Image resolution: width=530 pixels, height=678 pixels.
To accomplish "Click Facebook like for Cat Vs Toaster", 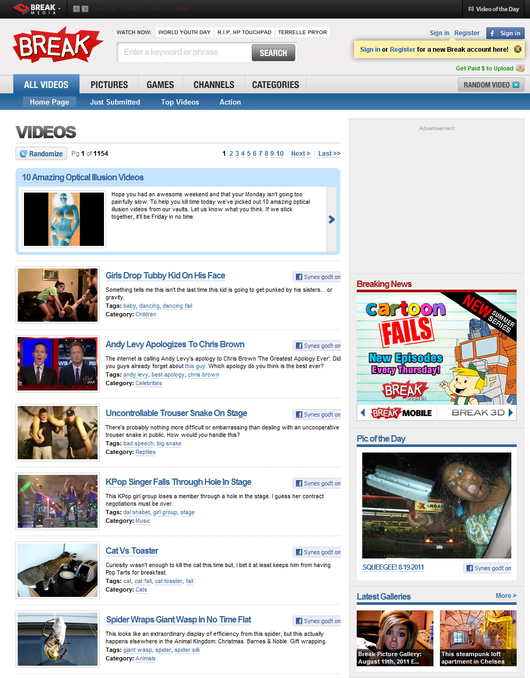I will [x=317, y=552].
